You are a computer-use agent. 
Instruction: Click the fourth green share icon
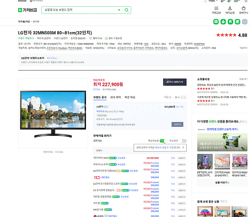238,22
